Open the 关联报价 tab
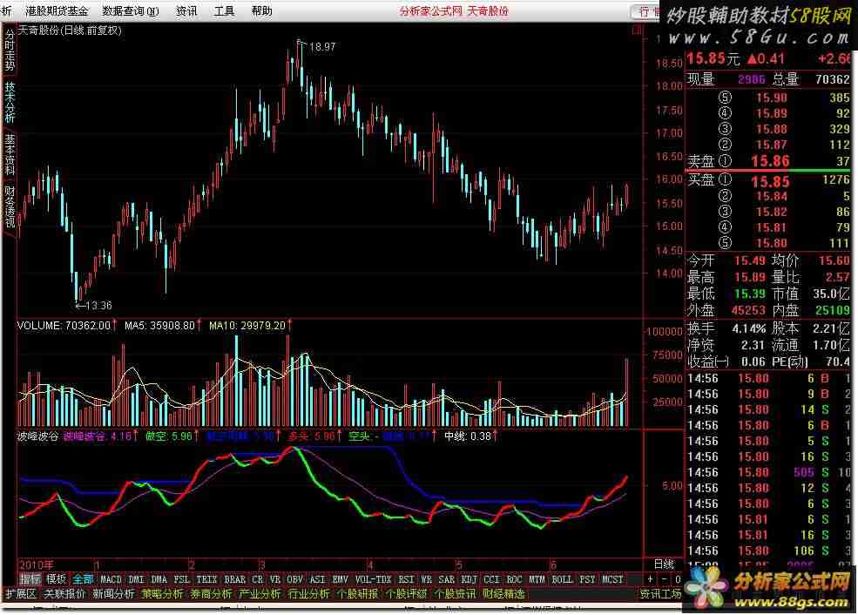Viewport: 858px width, 615px height. 64,594
